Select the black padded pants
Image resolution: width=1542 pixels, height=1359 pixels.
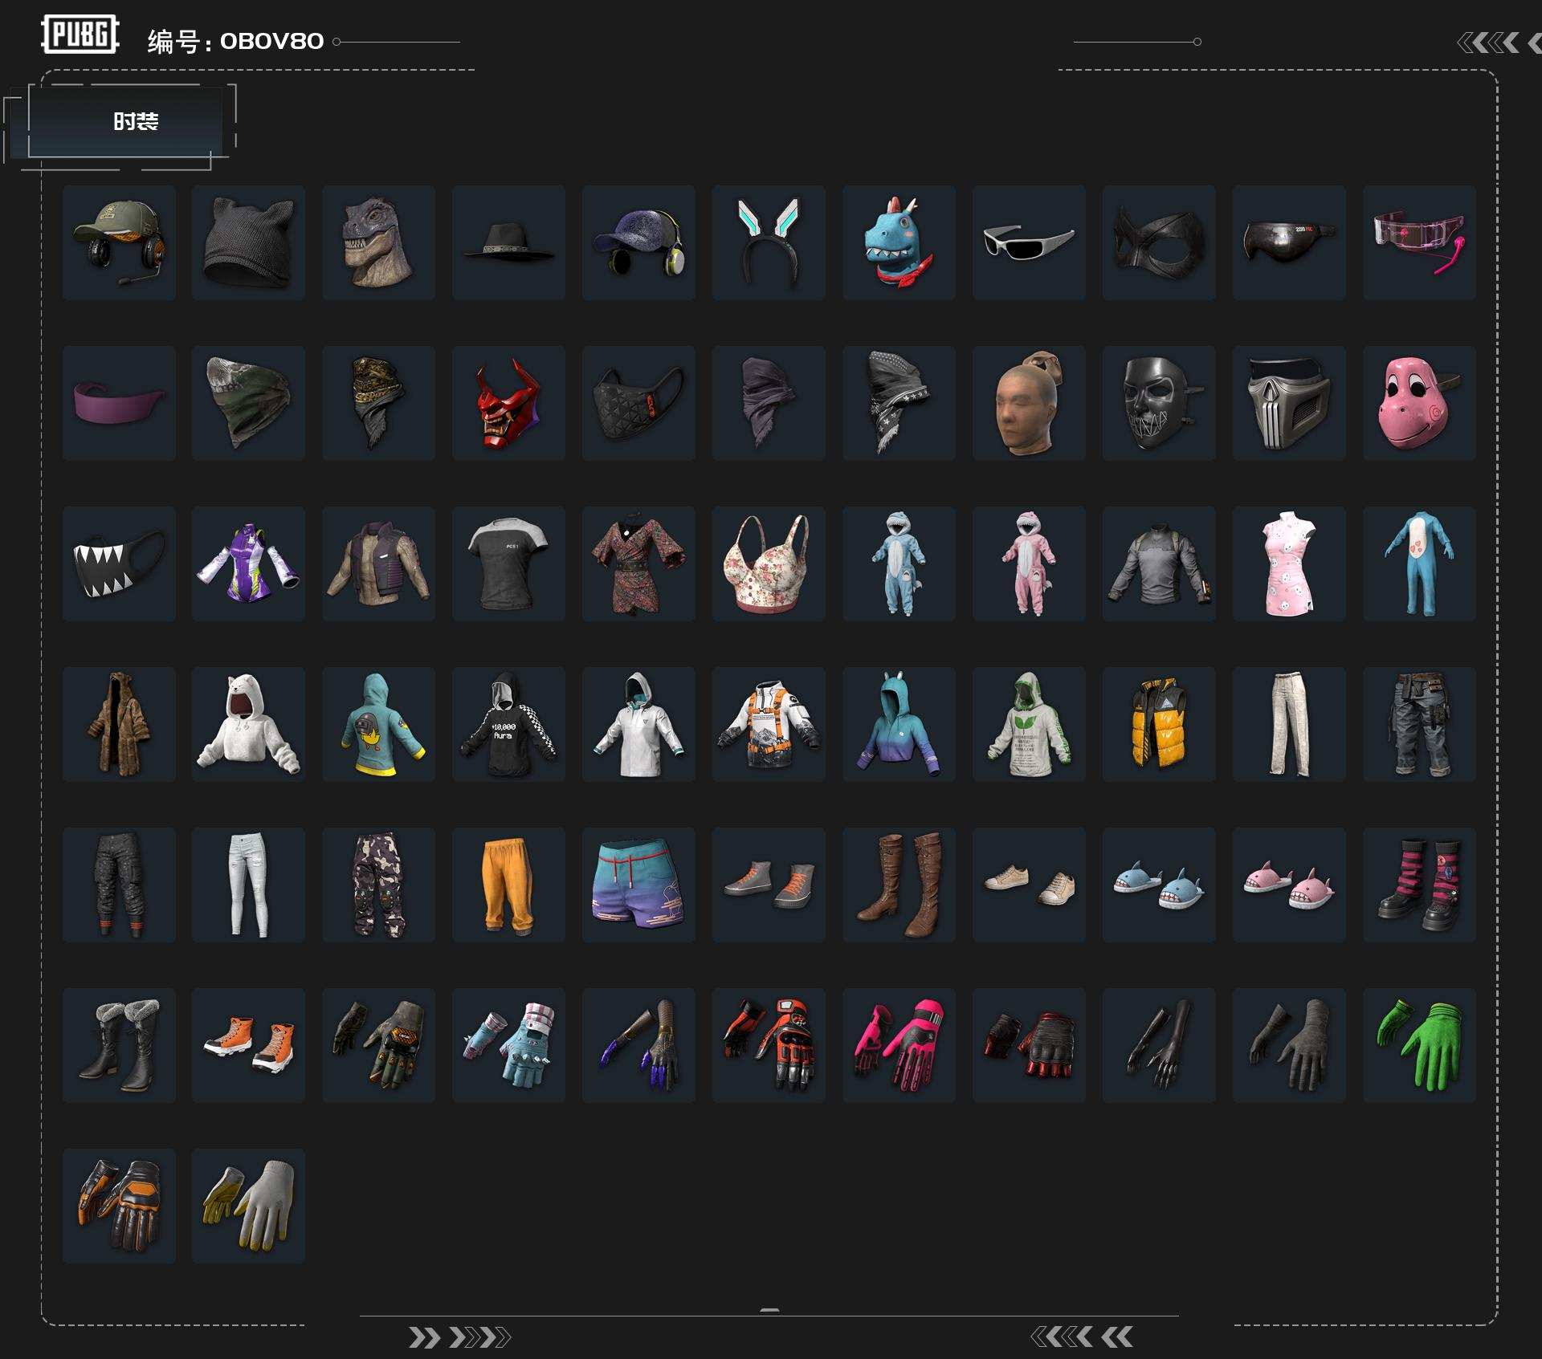click(119, 885)
